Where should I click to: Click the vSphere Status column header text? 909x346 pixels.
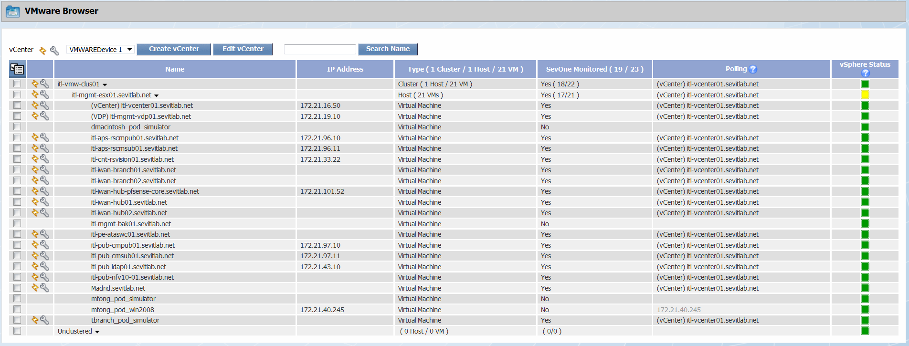pyautogui.click(x=865, y=64)
